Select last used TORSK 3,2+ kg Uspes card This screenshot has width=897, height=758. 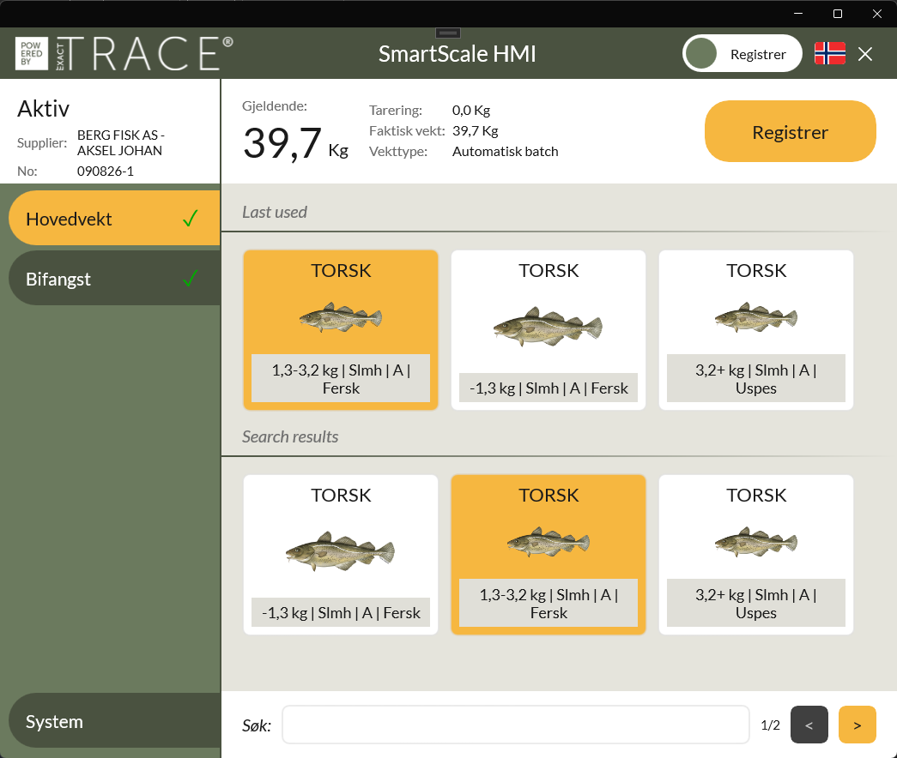tap(756, 330)
